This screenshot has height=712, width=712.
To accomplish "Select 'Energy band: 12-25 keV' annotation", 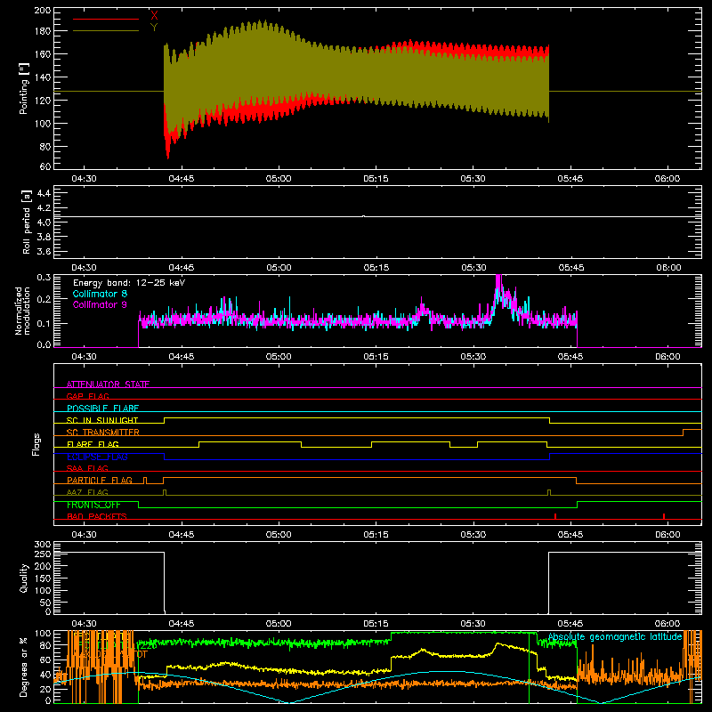I will tap(129, 283).
